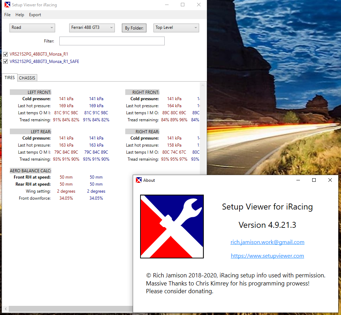Uncheck VRS21S2PG_488GT3_Monza_R1_SAFE setup checkbox
Screen dimensions: 341x315
(5, 62)
